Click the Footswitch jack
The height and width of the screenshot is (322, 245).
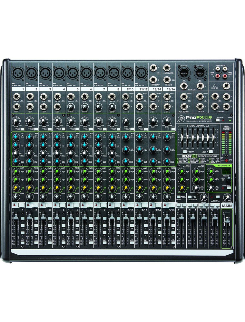click(x=166, y=68)
